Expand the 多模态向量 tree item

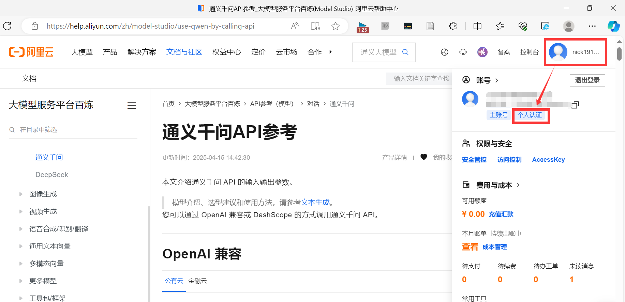tap(21, 264)
